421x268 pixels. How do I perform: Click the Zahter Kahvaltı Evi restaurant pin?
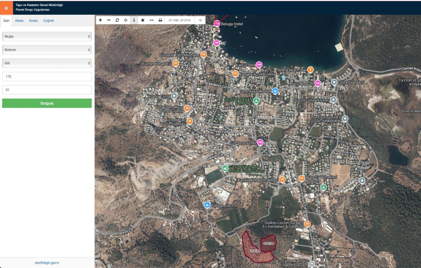point(312,264)
